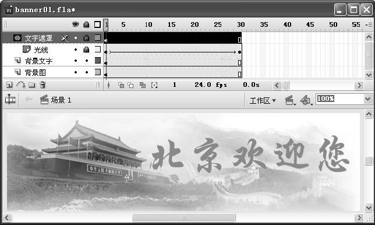The height and width of the screenshot is (225, 375).
Task: Click the delete layer trash icon
Action: tap(43, 85)
